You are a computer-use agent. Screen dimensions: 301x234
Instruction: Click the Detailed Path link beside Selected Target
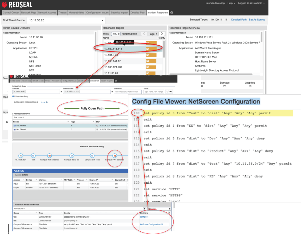pos(239,20)
